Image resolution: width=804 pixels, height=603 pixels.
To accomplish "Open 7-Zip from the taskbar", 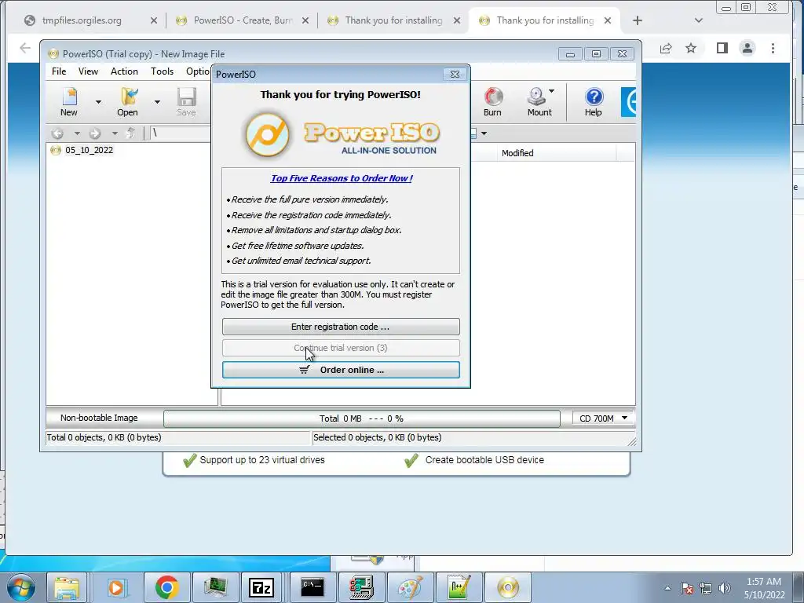I will coord(261,587).
